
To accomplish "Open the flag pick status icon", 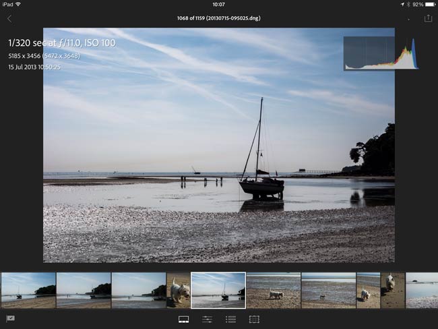I will pyautogui.click(x=10, y=319).
